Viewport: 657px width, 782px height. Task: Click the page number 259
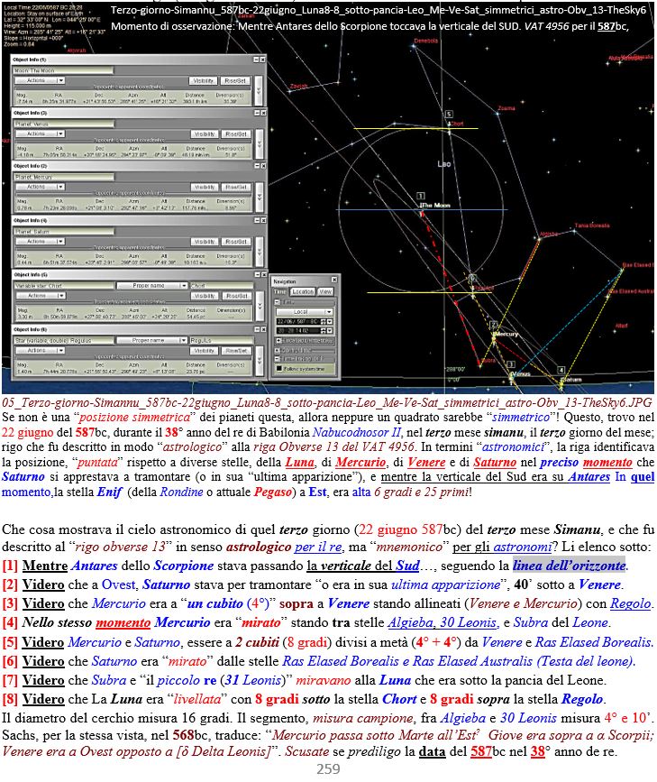pos(328,769)
